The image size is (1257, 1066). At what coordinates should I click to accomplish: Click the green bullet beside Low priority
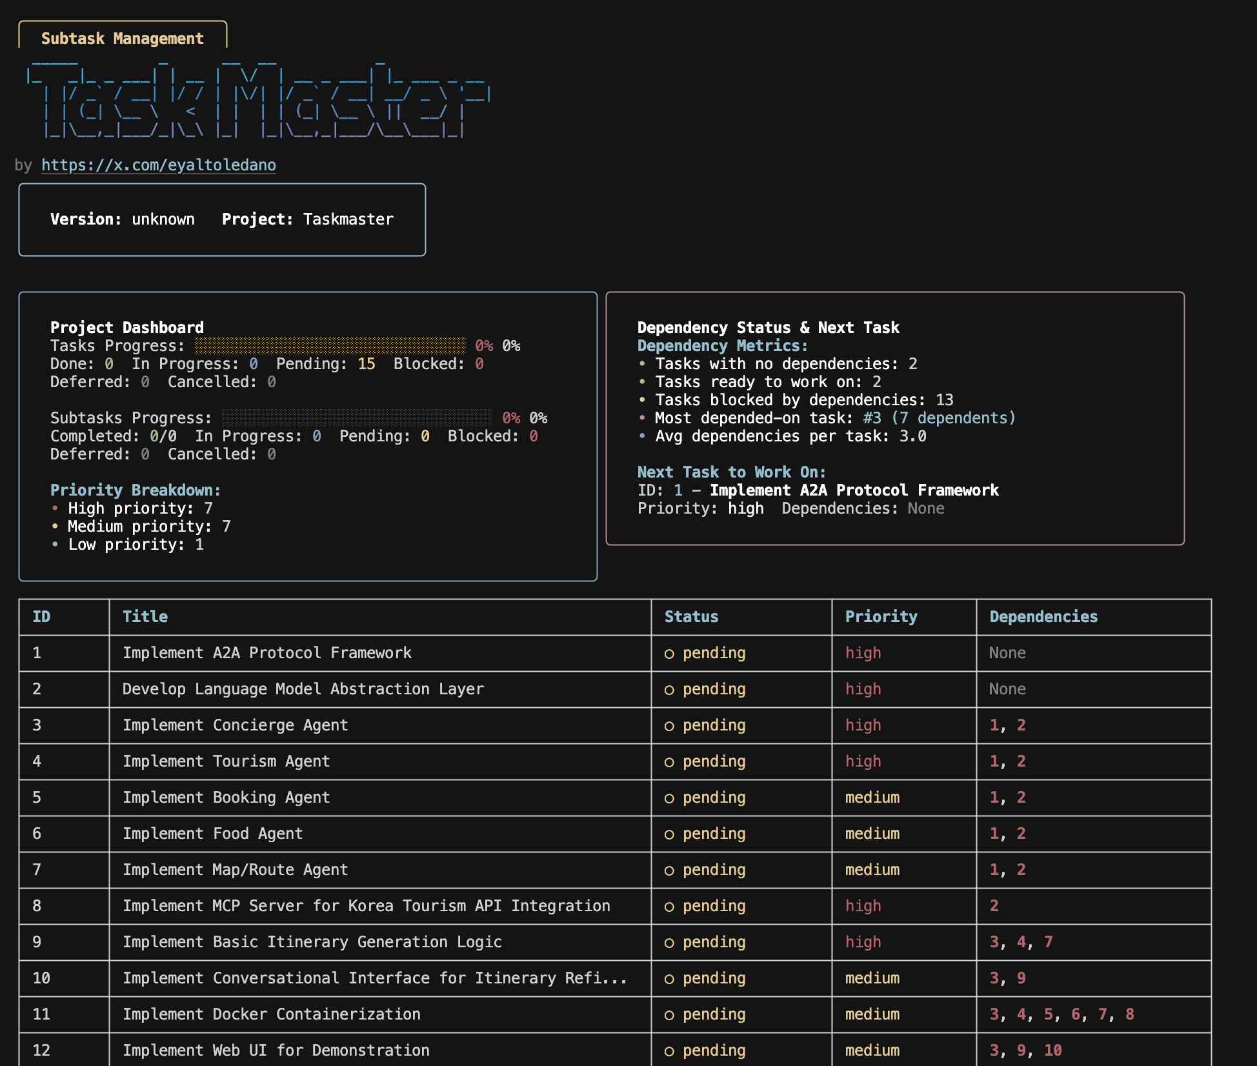tap(55, 545)
